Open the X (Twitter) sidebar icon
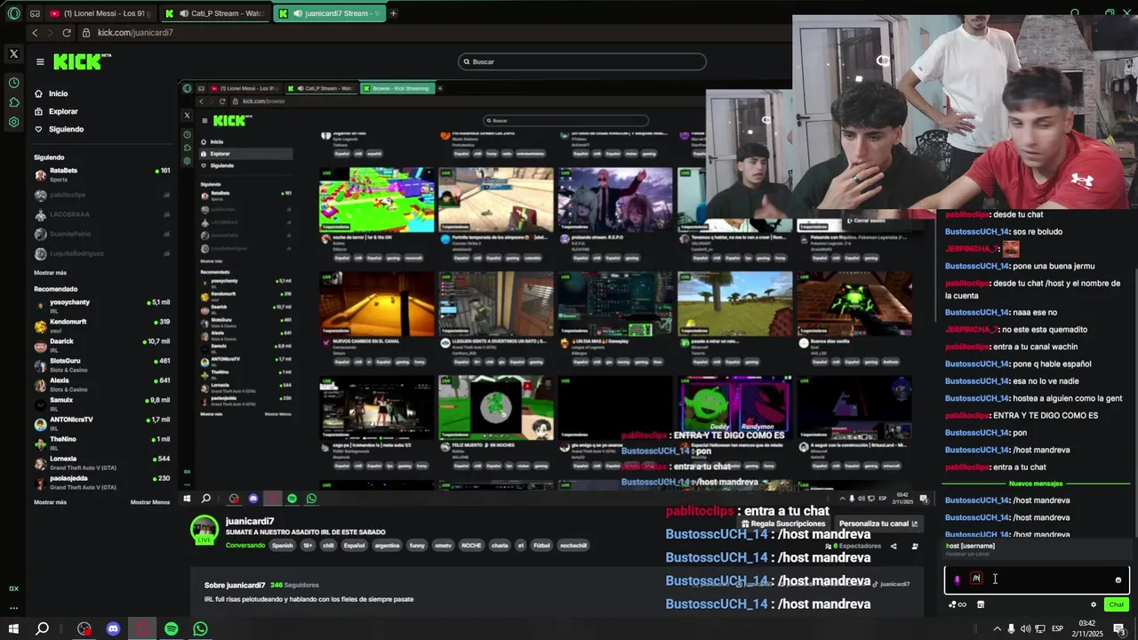Image resolution: width=1138 pixels, height=640 pixels. pos(13,54)
